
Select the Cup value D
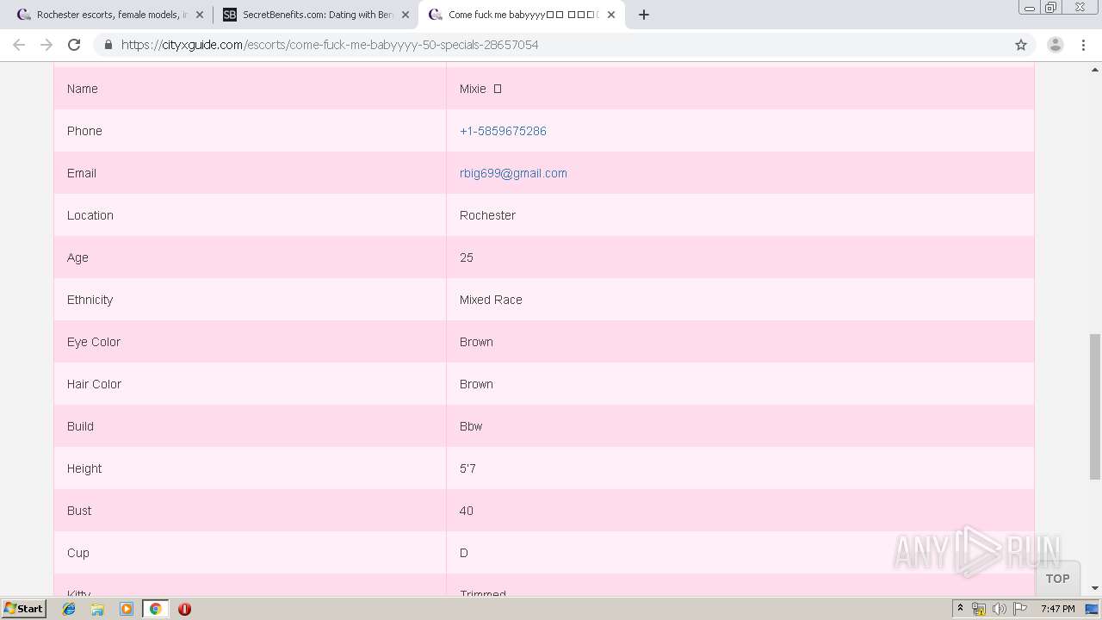click(464, 553)
